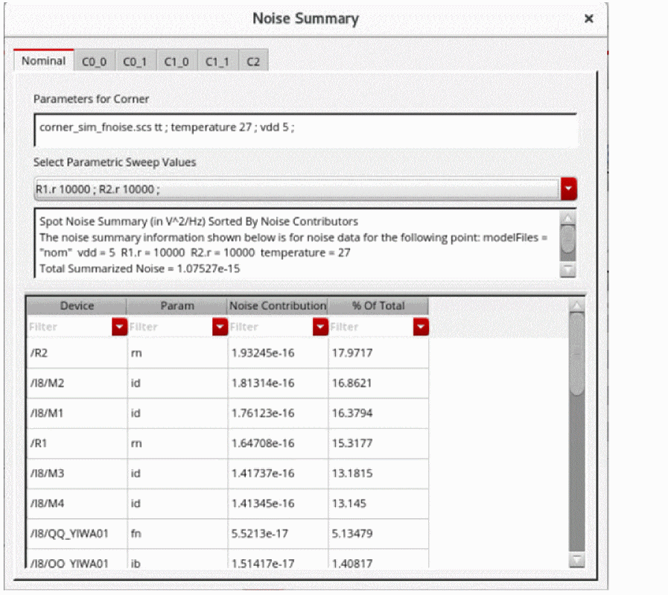Open the Param column filter dropdown
The image size is (668, 595).
pos(219,327)
